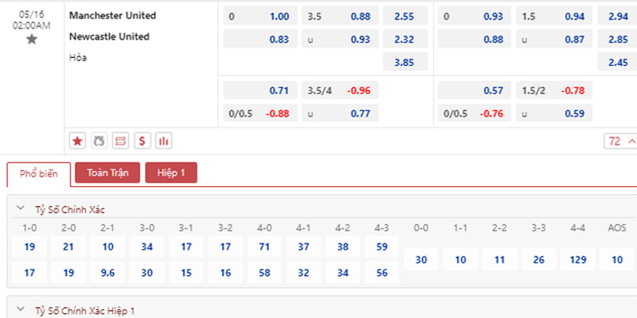This screenshot has width=637, height=318.
Task: Pick first-half under odds 0.59
Action: [554, 113]
